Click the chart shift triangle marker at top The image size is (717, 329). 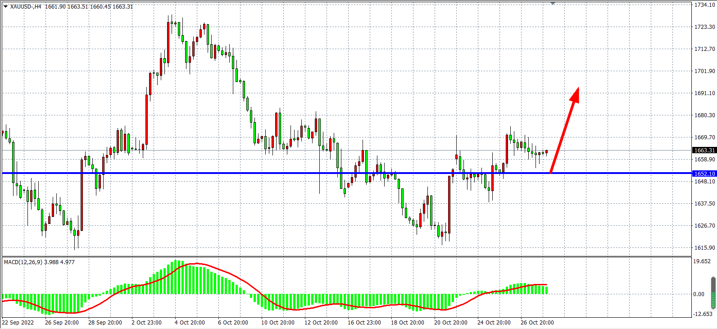(x=553, y=4)
